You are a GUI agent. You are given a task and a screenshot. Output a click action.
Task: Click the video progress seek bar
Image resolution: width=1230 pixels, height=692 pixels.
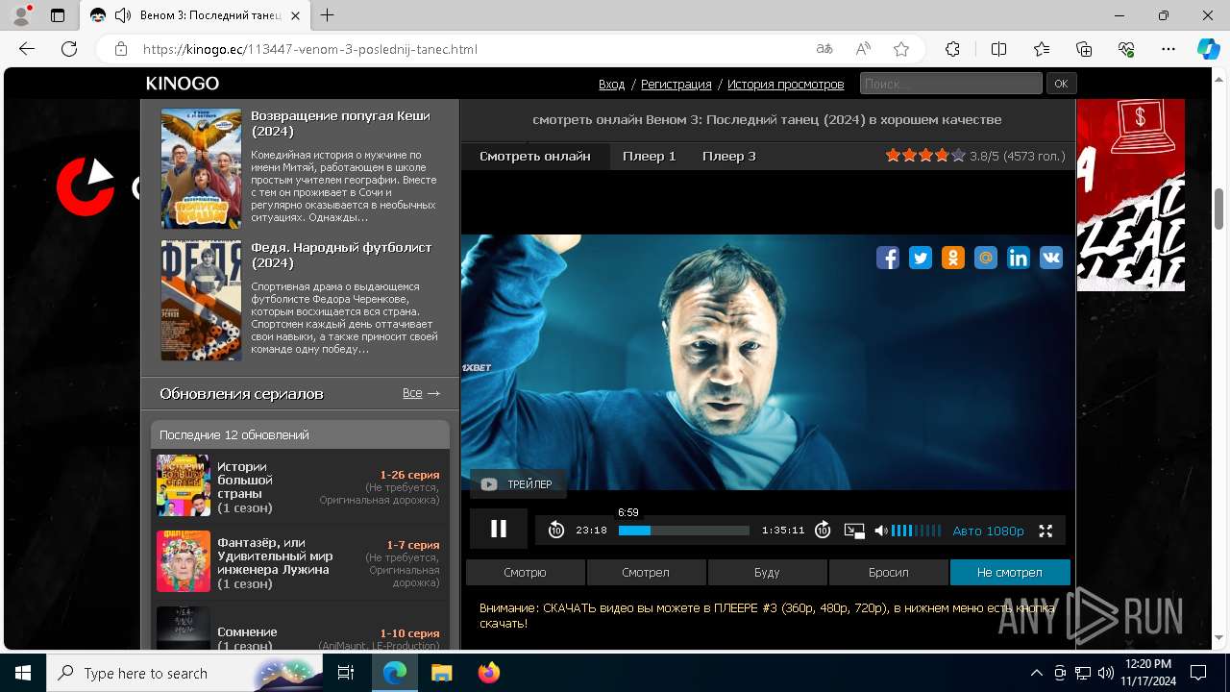[684, 531]
